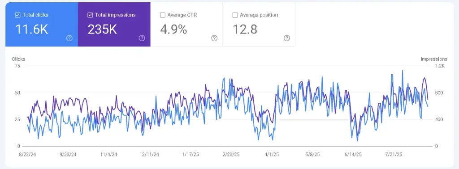Uncheck the Total clicks checkbox
Screen dimensions: 459x169
click(x=17, y=15)
